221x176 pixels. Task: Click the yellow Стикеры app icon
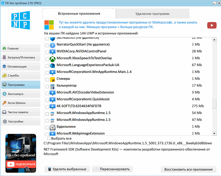point(52,79)
